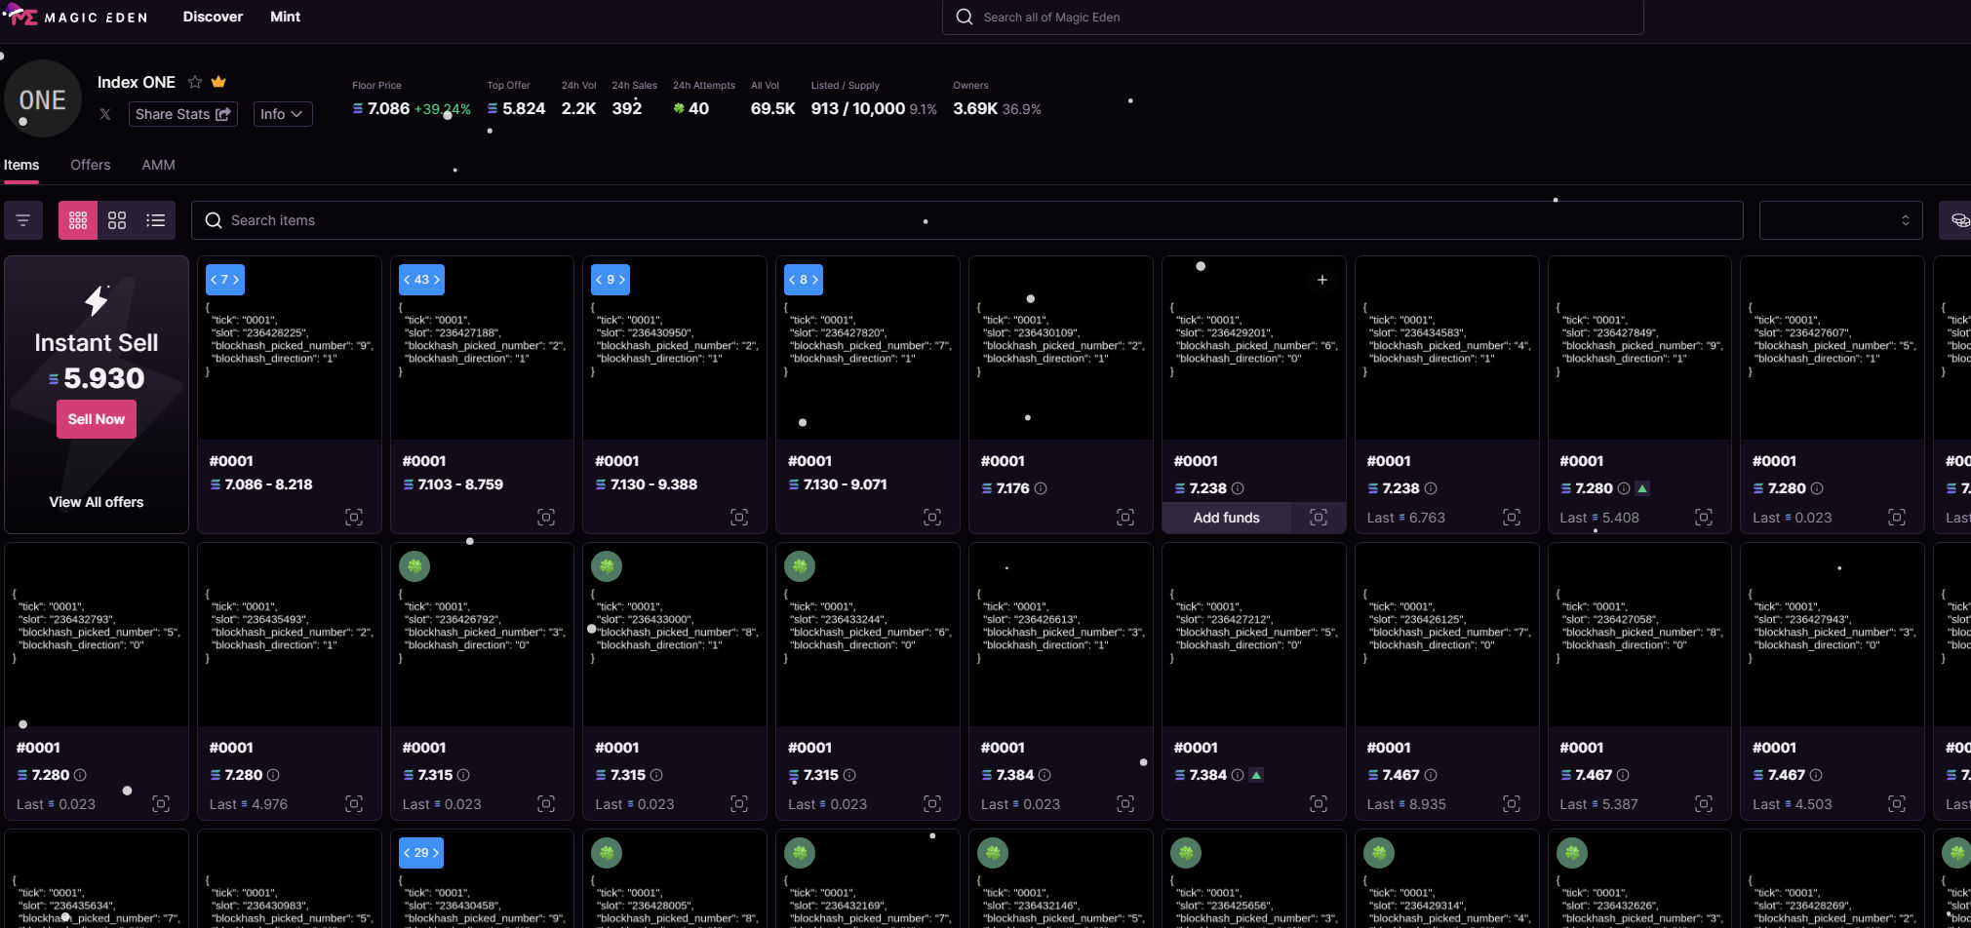Open the Discover menu
The image size is (1971, 928).
click(213, 17)
